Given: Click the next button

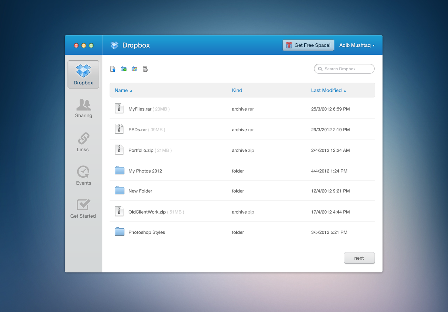Looking at the screenshot, I should pyautogui.click(x=359, y=258).
